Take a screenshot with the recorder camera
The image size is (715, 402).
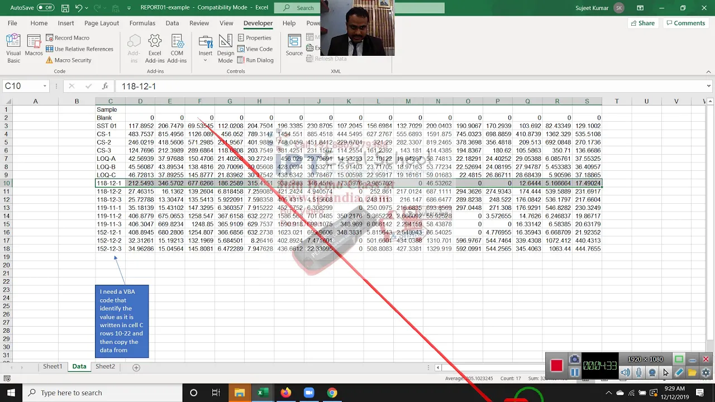575,359
